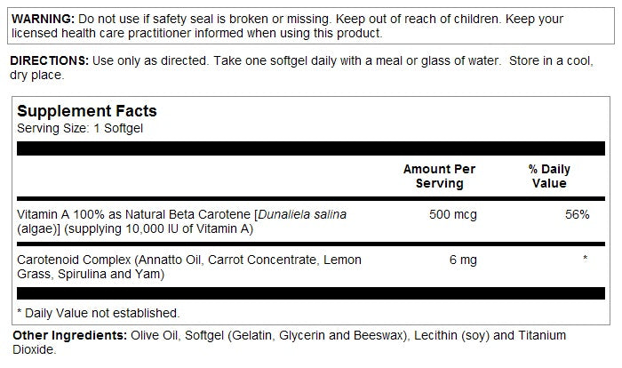622x368 pixels.
Task: Click the thick black bar above the footnote
Action: click(x=311, y=293)
